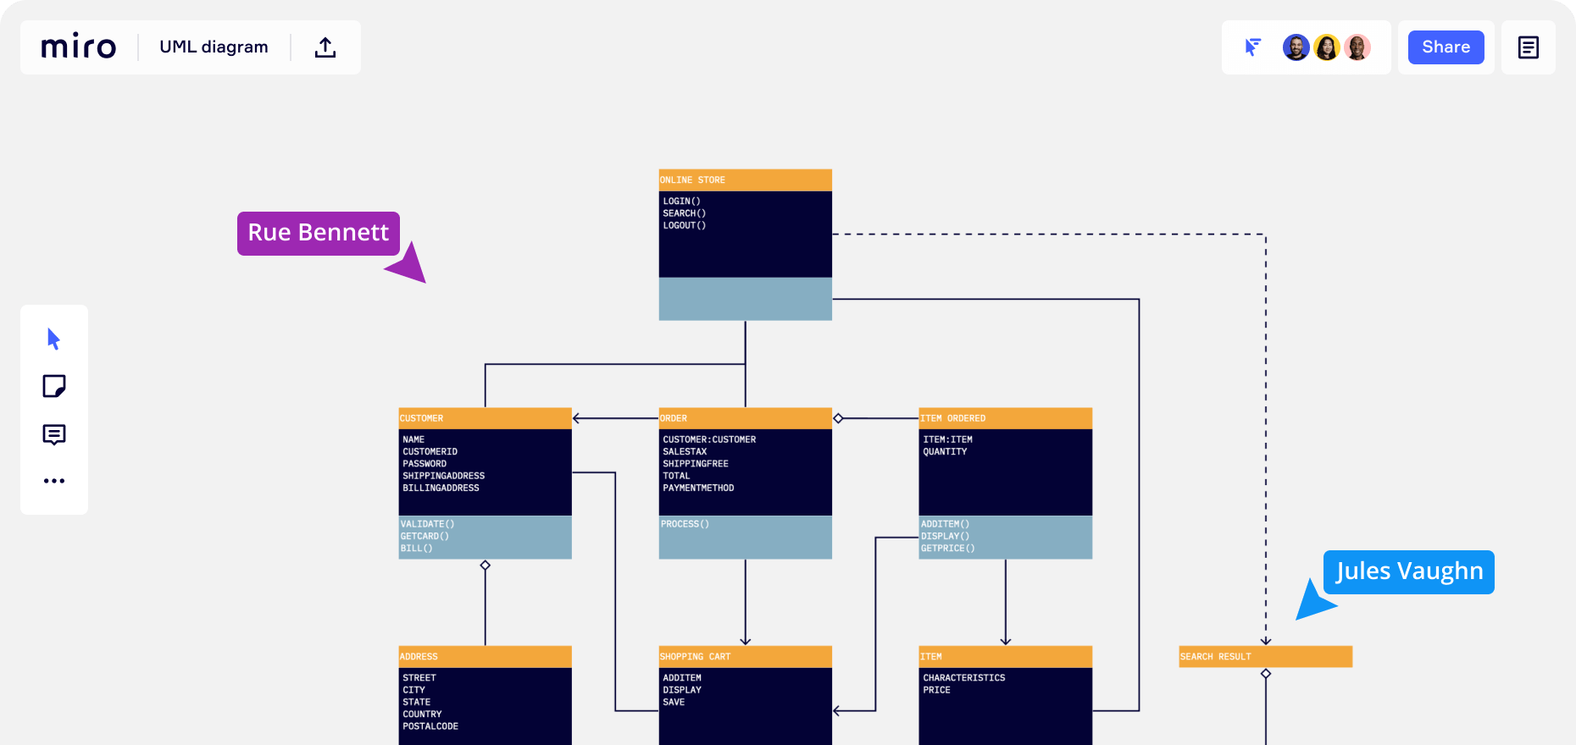Click the Rue Bennett cursor label
The image size is (1576, 745).
[x=319, y=233]
